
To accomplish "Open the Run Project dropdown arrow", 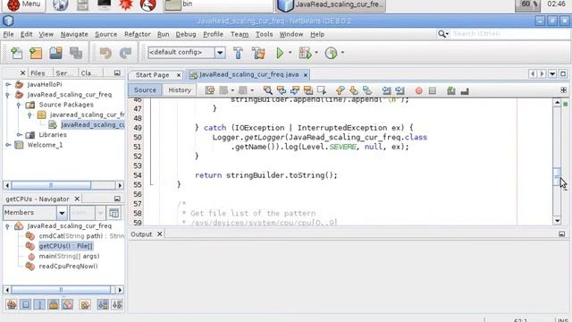I will tap(290, 53).
